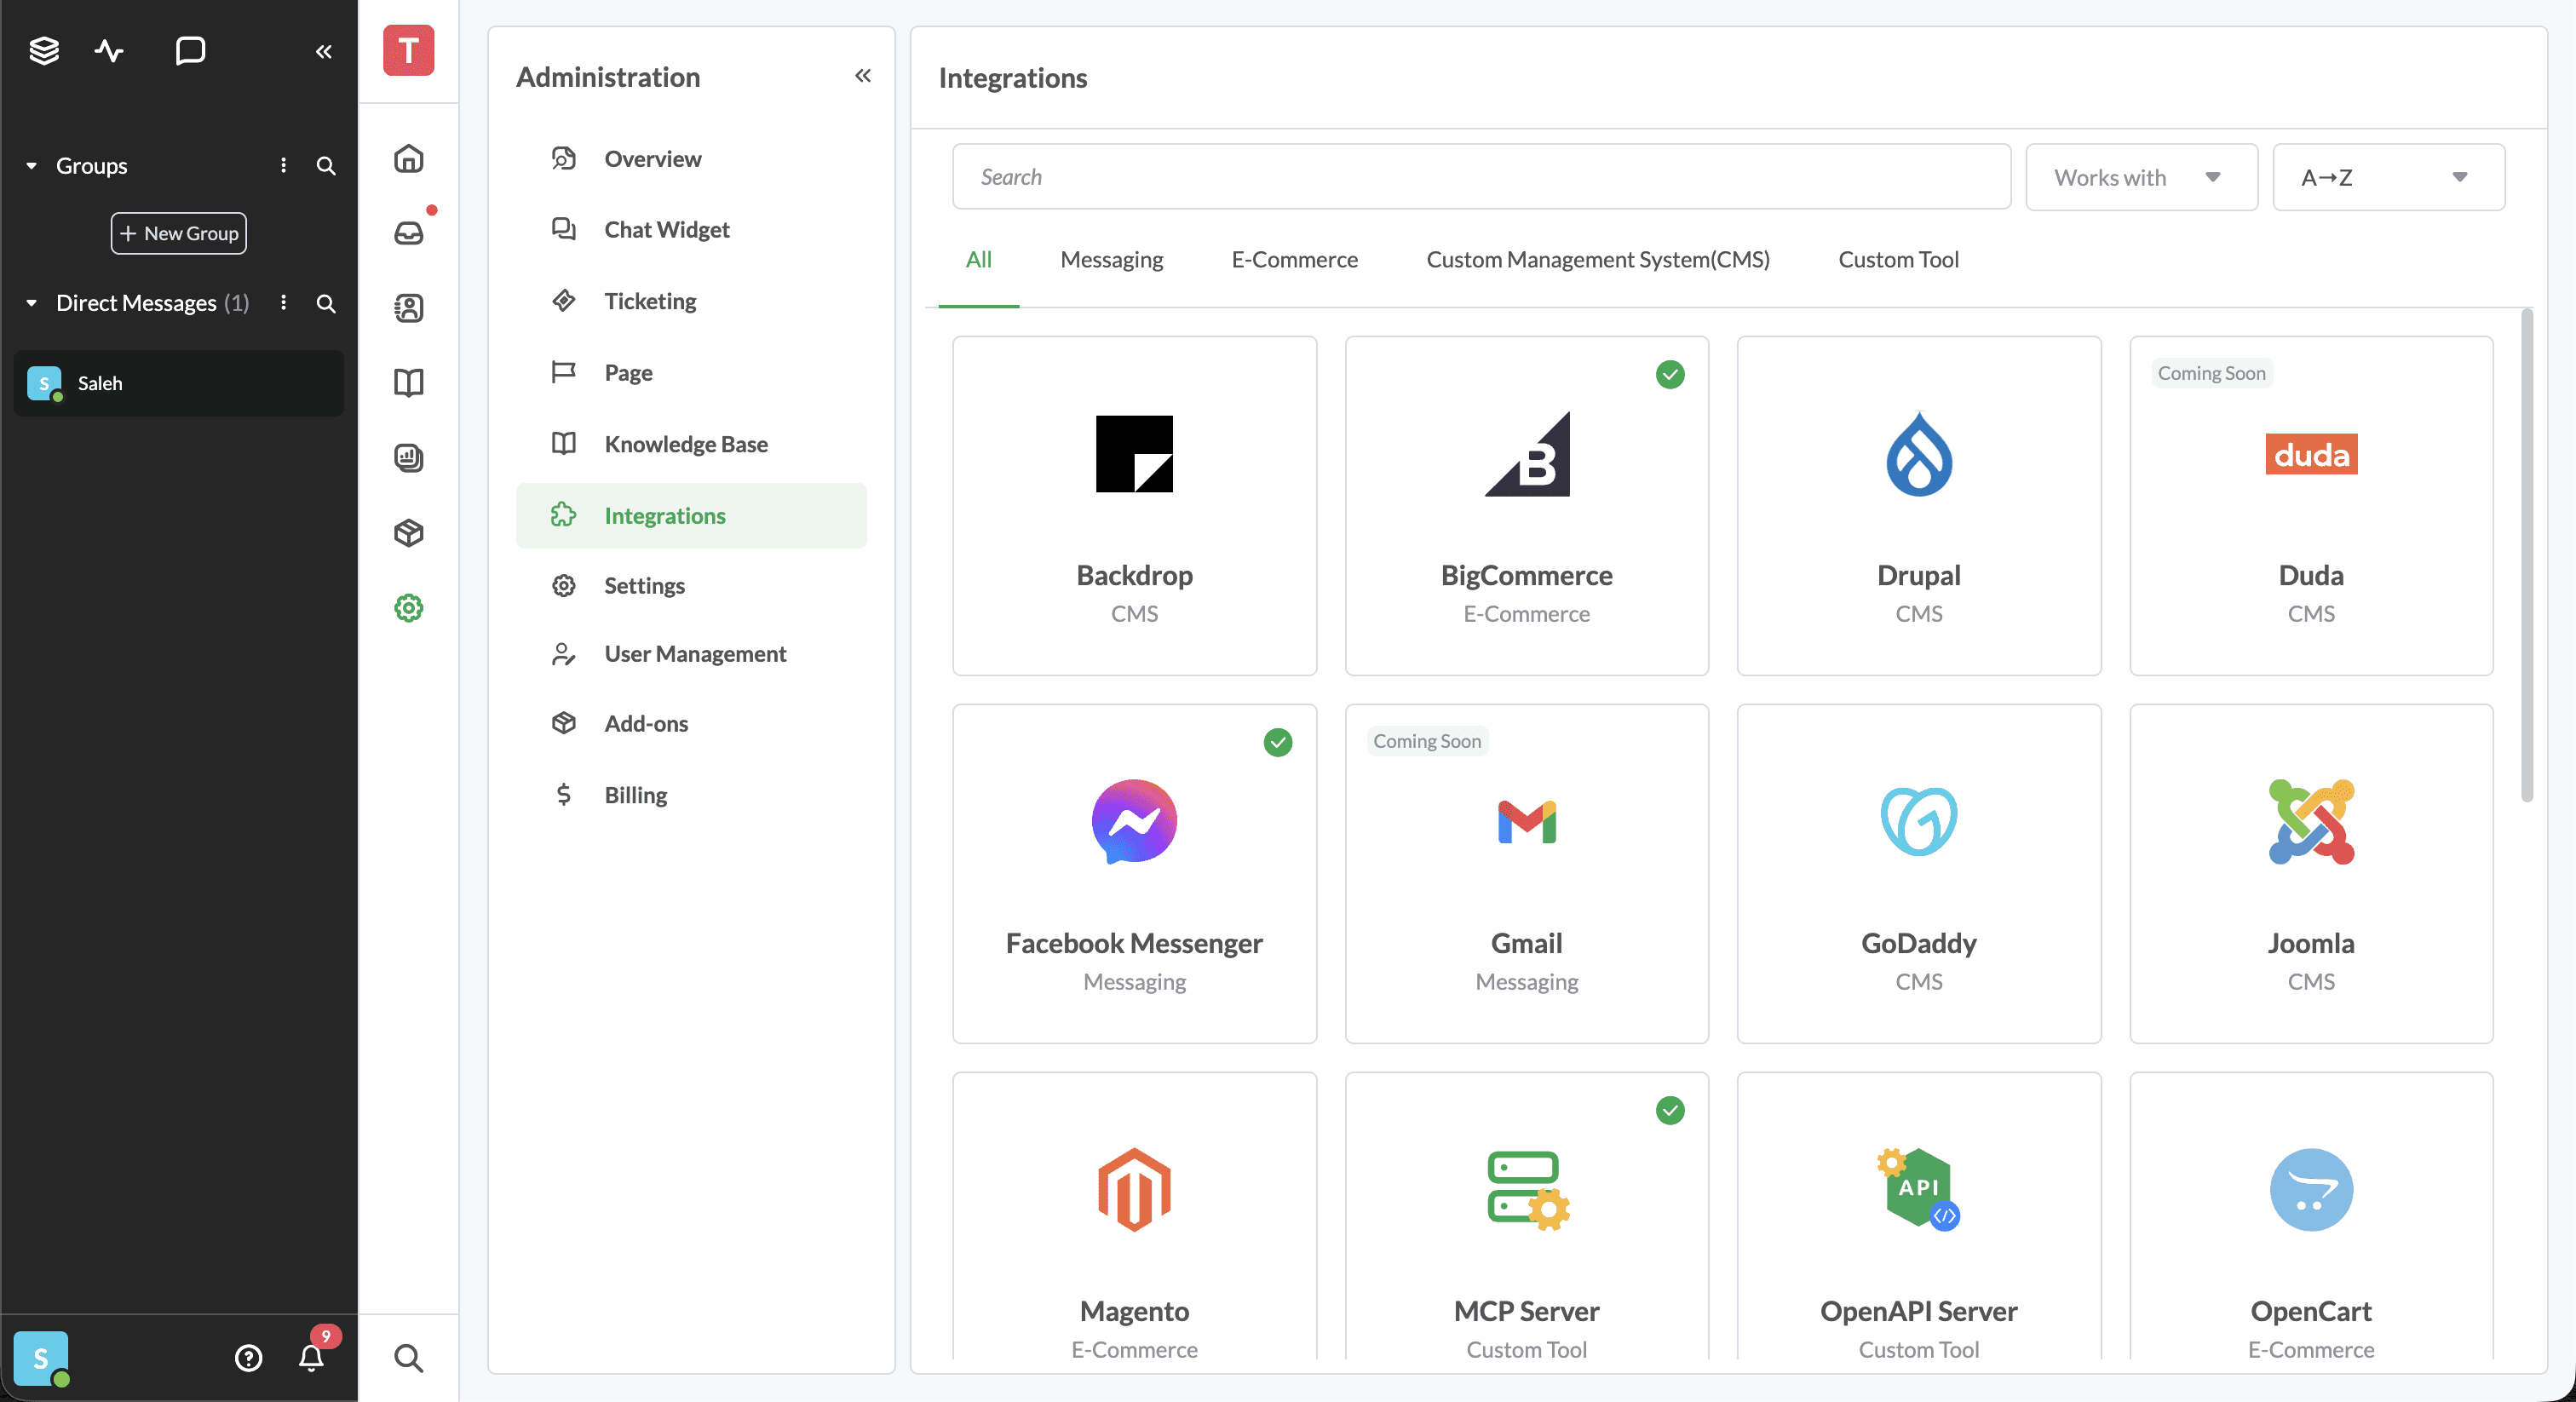Click Facebook Messenger's green checkmark badge
The height and width of the screenshot is (1402, 2576).
tap(1277, 742)
